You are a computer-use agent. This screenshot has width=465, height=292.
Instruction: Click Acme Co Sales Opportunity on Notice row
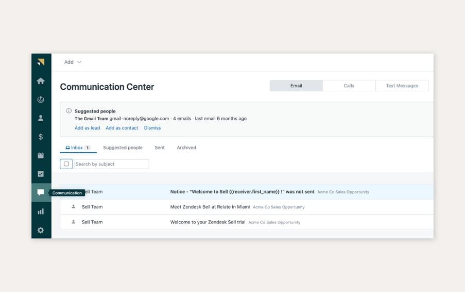click(x=343, y=192)
